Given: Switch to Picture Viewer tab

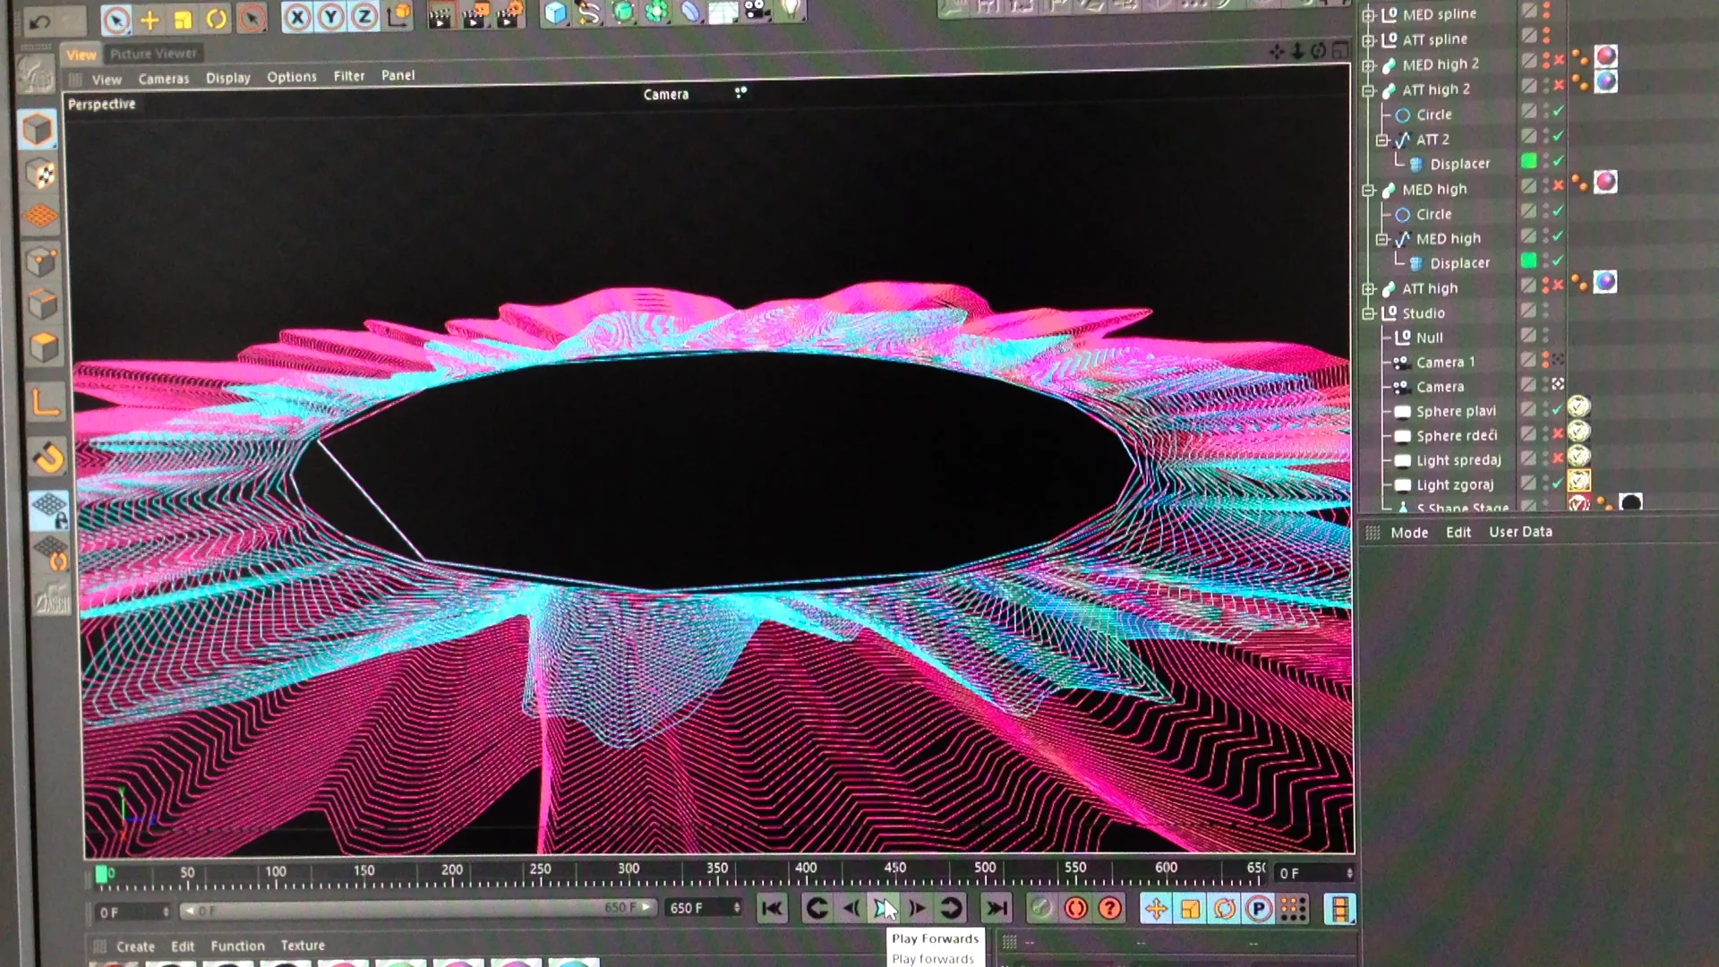Looking at the screenshot, I should (x=154, y=54).
